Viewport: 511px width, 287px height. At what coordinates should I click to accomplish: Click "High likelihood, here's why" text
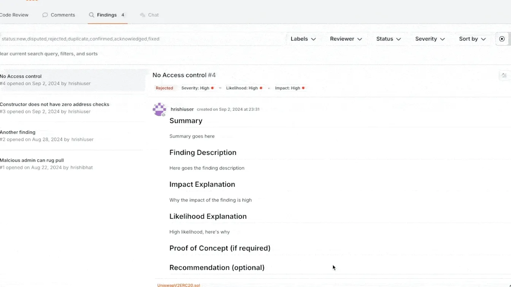click(x=200, y=232)
